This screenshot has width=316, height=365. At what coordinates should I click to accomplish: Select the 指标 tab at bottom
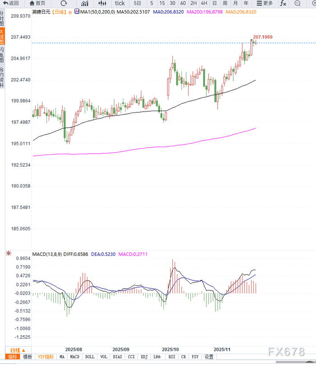[x=13, y=356]
